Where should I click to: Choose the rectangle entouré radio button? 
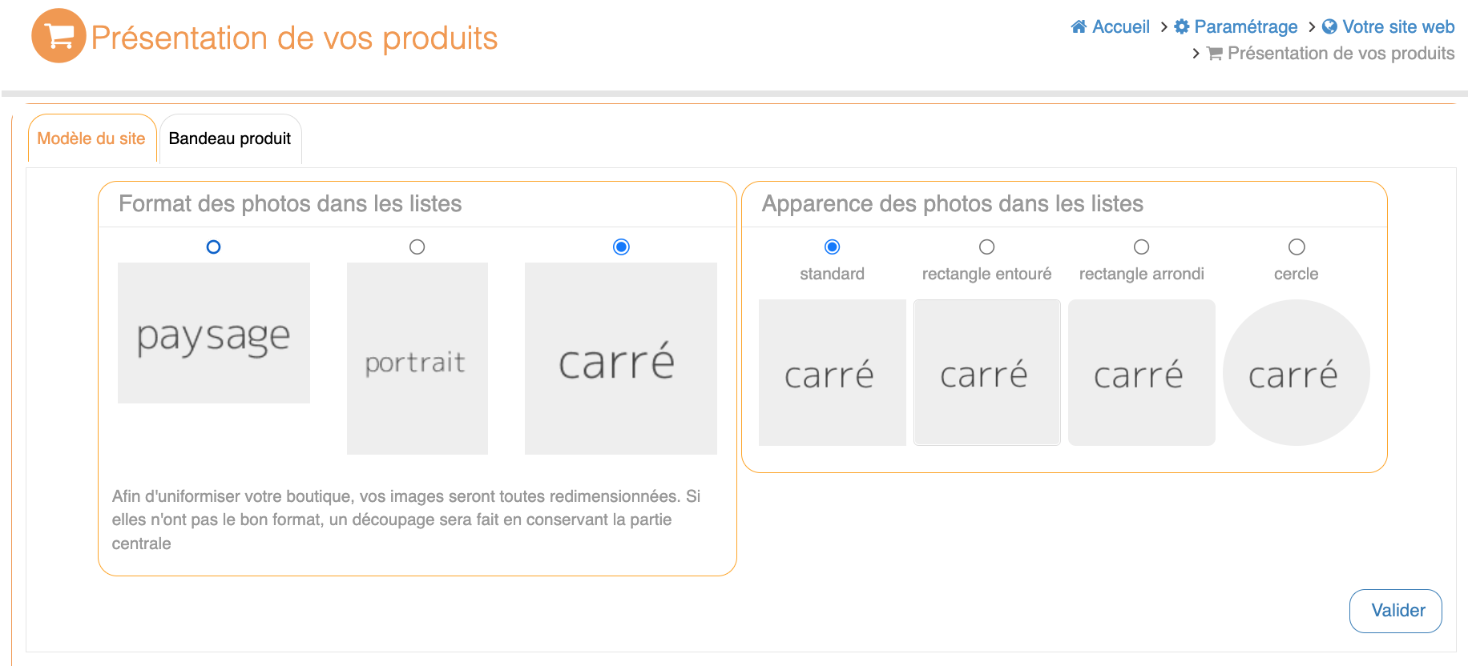click(x=986, y=247)
